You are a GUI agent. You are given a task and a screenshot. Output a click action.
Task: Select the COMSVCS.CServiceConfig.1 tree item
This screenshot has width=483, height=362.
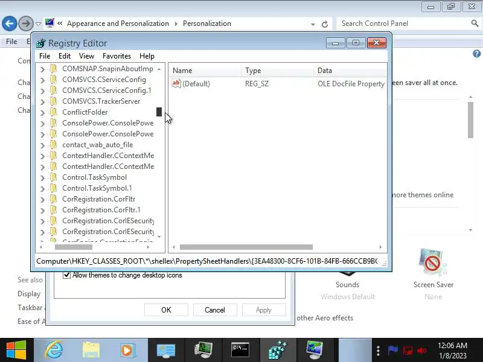(x=107, y=91)
